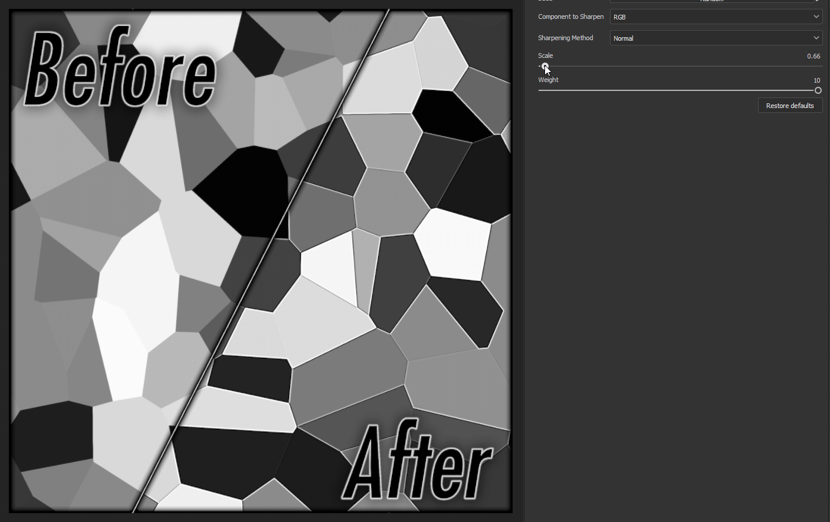This screenshot has height=522, width=830.
Task: Open the Sharpening Method dropdown
Action: tap(716, 38)
